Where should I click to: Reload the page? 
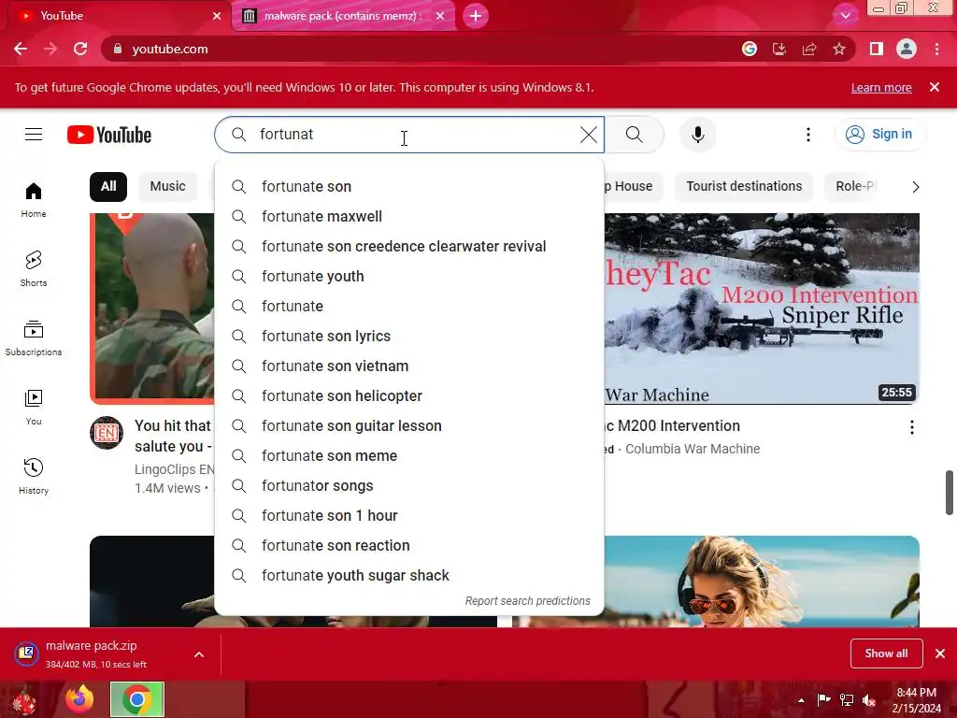click(x=80, y=49)
